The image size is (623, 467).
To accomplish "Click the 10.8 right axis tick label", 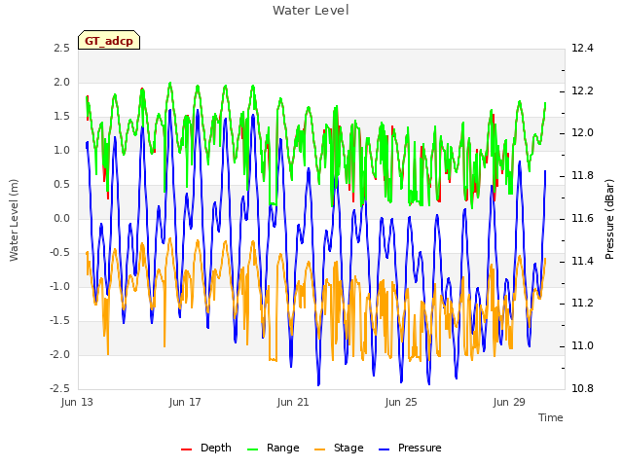I will 582,389.
